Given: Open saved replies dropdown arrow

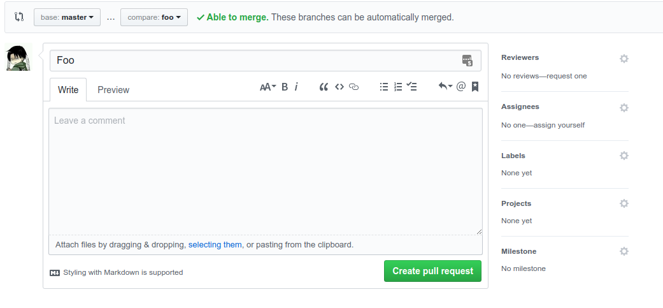Looking at the screenshot, I should pyautogui.click(x=446, y=86).
